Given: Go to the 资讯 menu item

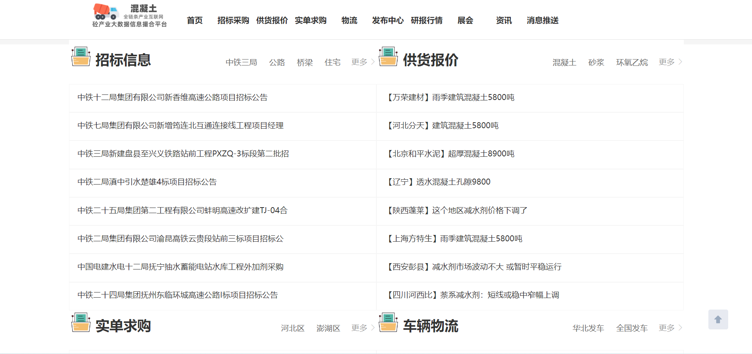Looking at the screenshot, I should [504, 20].
